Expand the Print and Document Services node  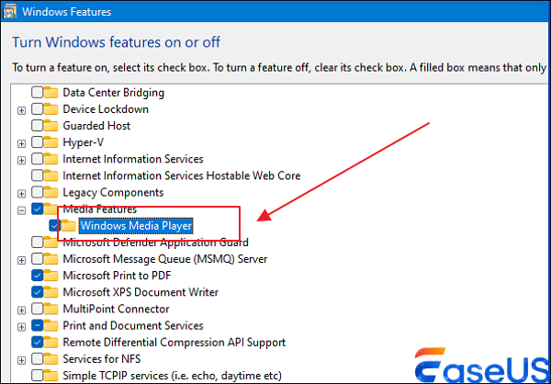21,325
